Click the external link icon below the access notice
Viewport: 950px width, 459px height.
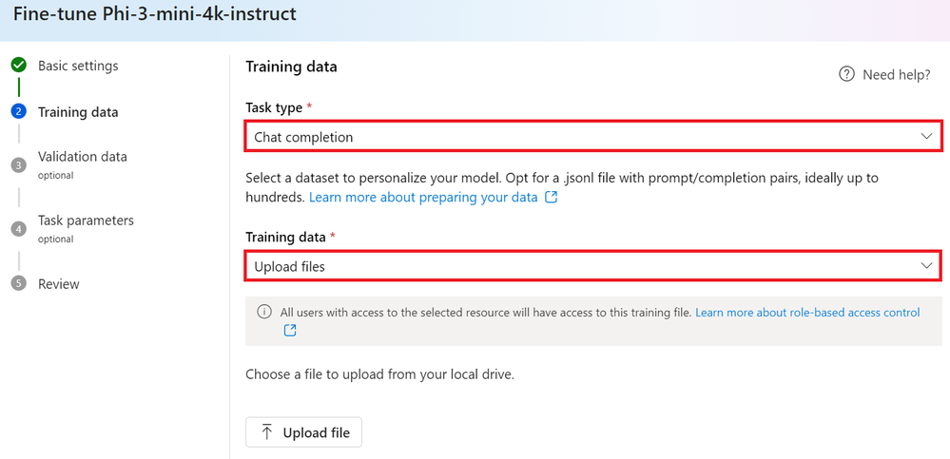(x=290, y=331)
